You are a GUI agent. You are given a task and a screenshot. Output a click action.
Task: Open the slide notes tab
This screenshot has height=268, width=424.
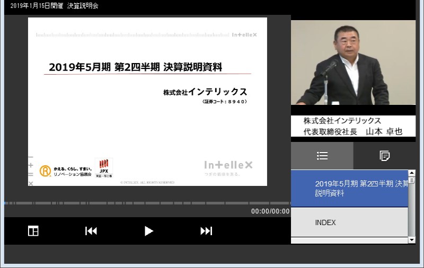tap(384, 156)
